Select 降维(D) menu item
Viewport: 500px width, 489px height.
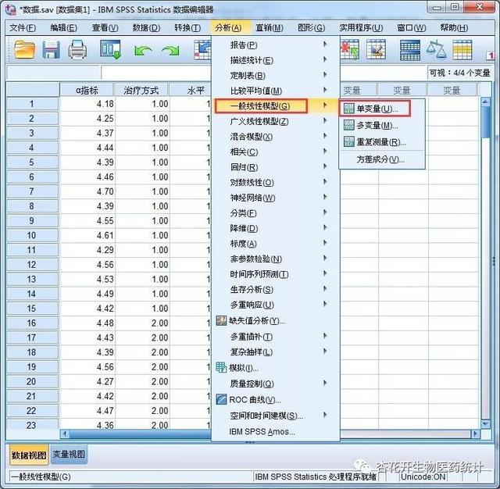click(276, 228)
